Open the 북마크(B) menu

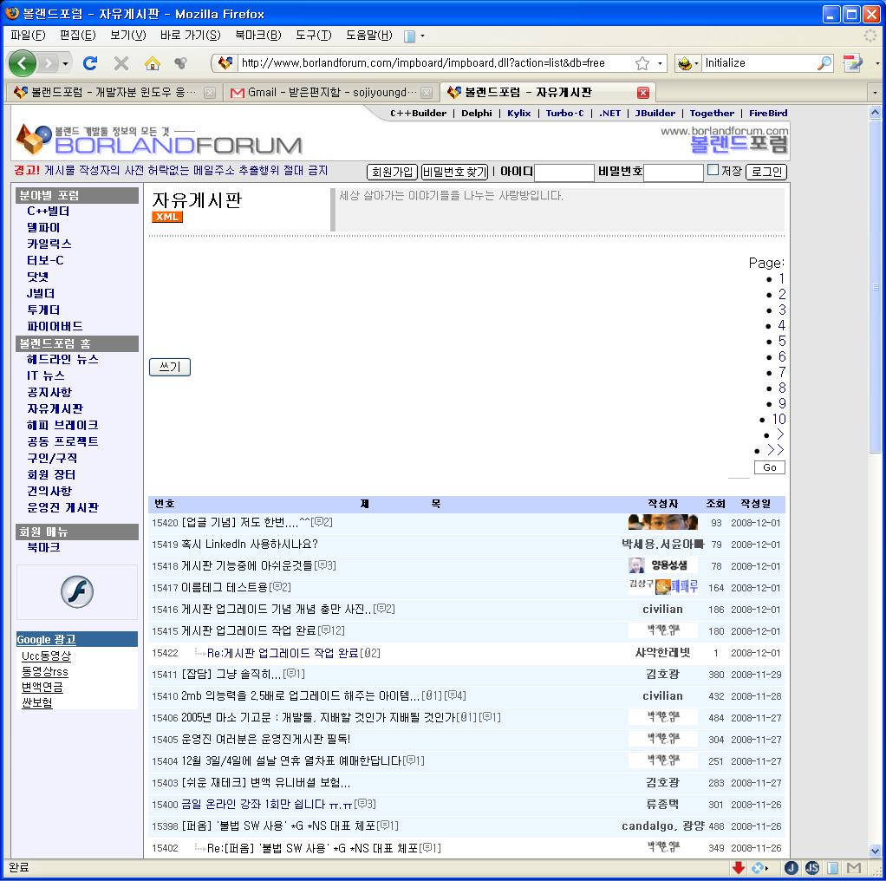257,36
